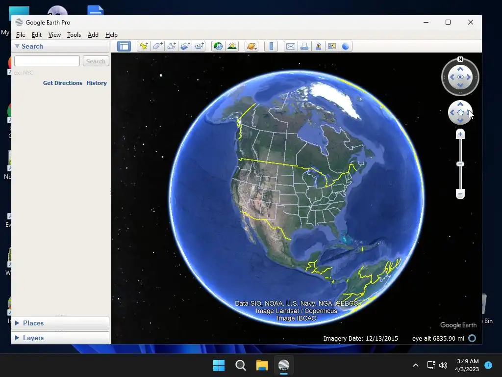This screenshot has height=377, width=502.
Task: Collapse the Search panel
Action: [17, 46]
